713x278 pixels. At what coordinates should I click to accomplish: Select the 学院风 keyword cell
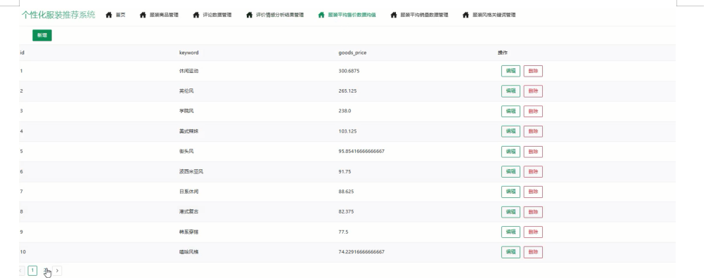pyautogui.click(x=186, y=112)
